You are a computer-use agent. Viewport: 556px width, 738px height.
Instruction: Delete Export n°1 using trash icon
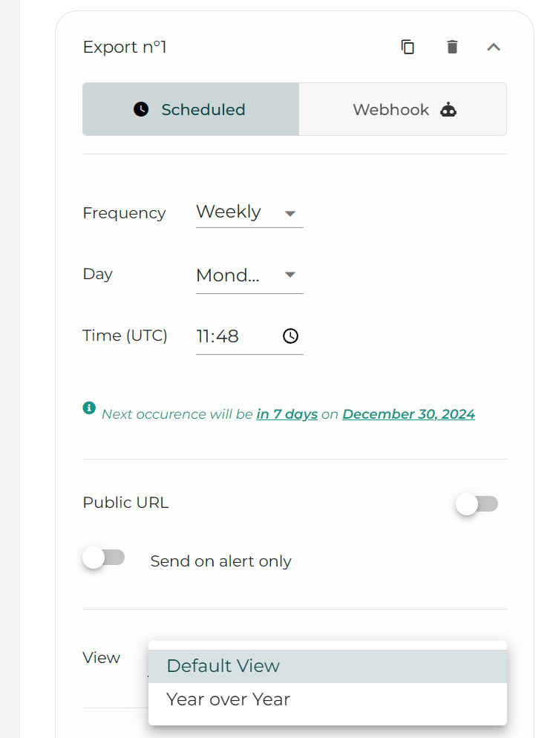click(x=452, y=47)
